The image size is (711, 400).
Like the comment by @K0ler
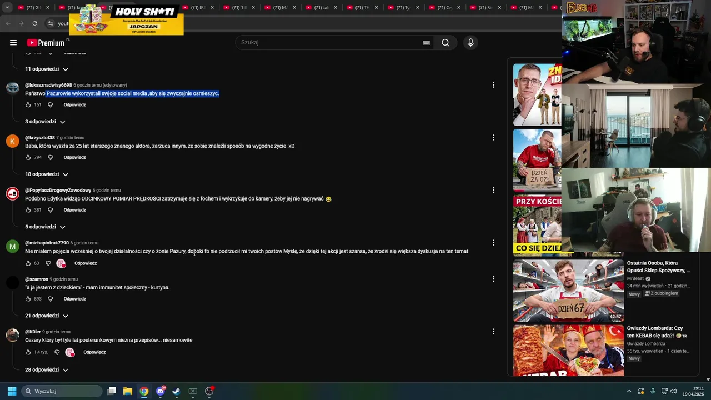(x=28, y=352)
